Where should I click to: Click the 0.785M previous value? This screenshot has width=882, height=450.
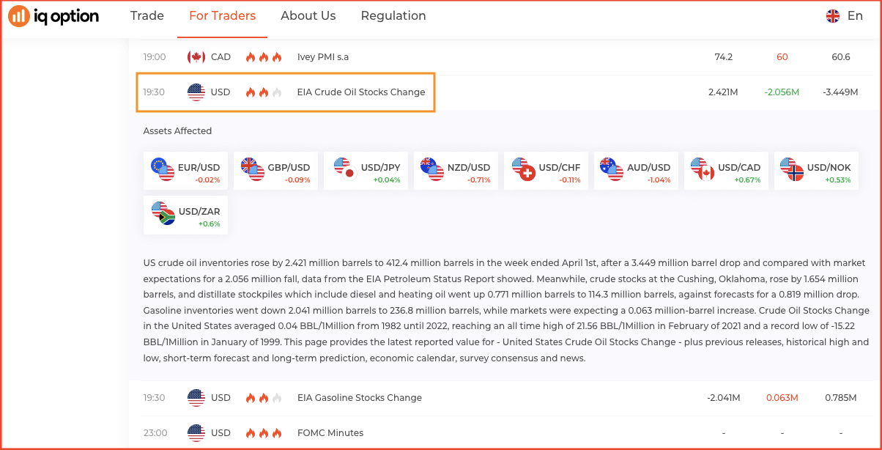coord(840,398)
